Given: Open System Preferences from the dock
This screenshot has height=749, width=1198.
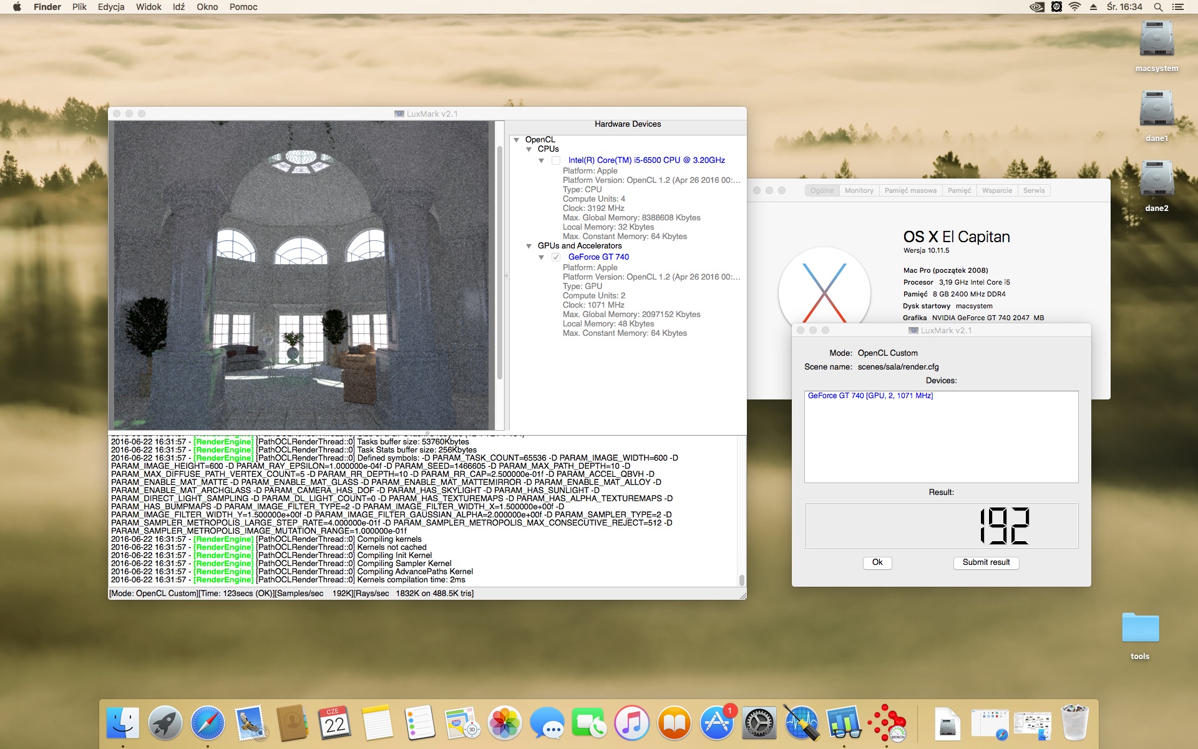Looking at the screenshot, I should (x=759, y=723).
